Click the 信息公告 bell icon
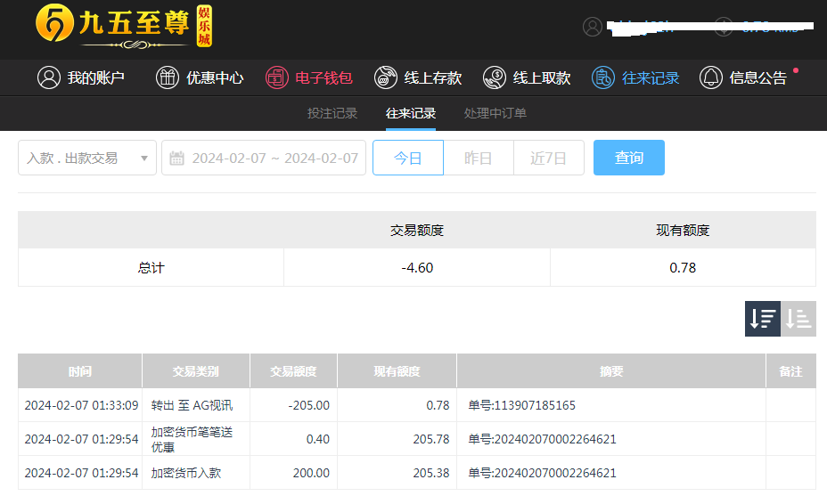 (710, 77)
